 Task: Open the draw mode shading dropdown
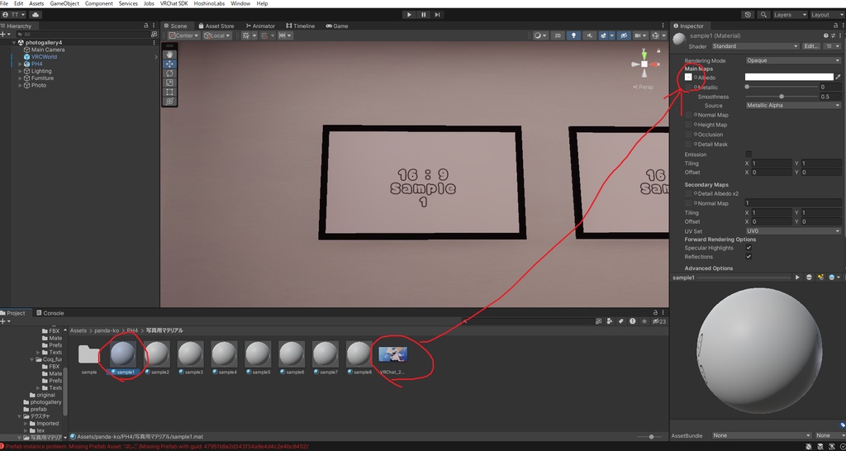pyautogui.click(x=539, y=36)
